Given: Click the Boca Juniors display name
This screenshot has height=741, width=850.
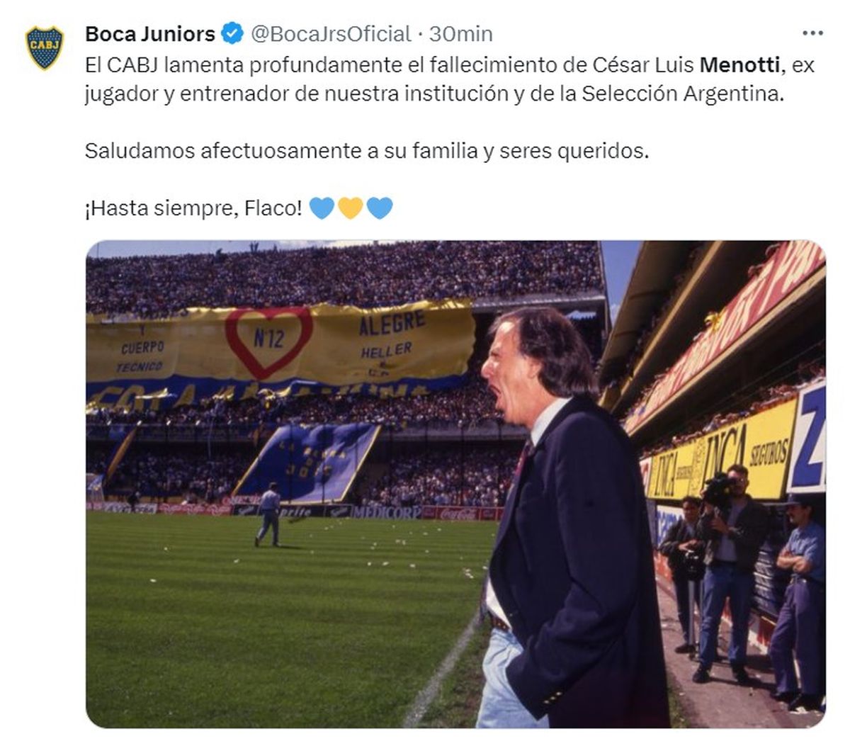Looking at the screenshot, I should pyautogui.click(x=149, y=33).
